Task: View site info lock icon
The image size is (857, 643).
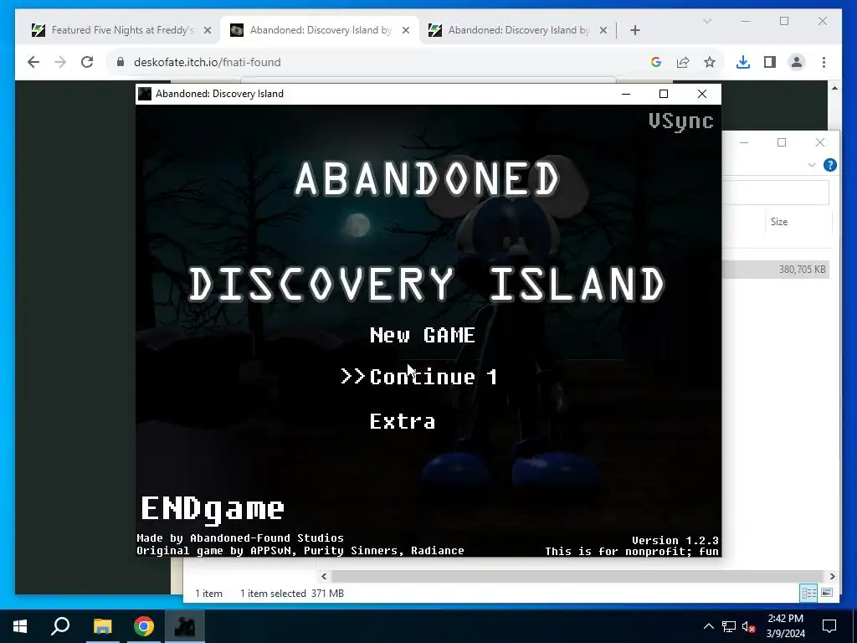Action: tap(121, 62)
